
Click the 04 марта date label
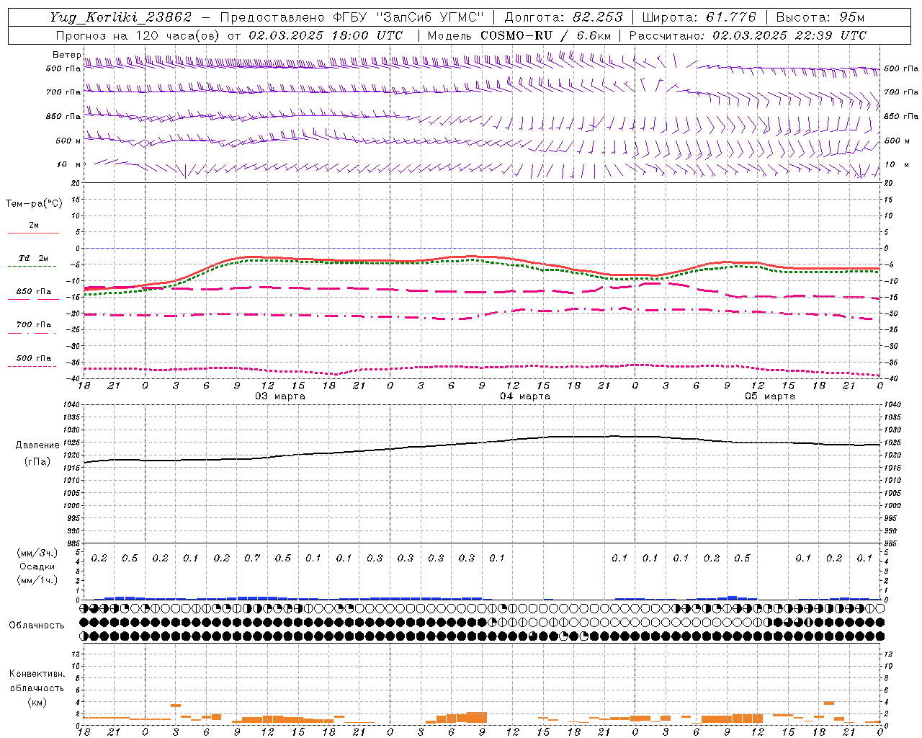525,396
